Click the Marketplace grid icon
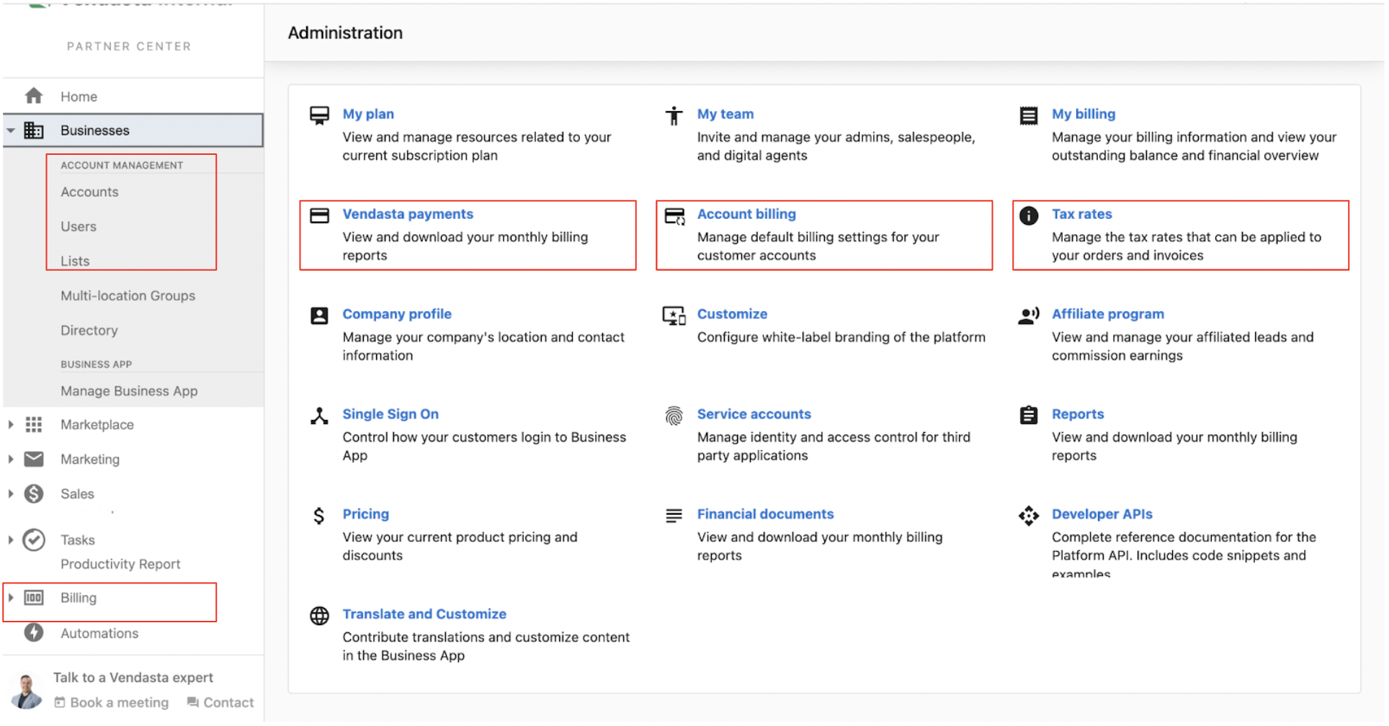 [x=34, y=425]
